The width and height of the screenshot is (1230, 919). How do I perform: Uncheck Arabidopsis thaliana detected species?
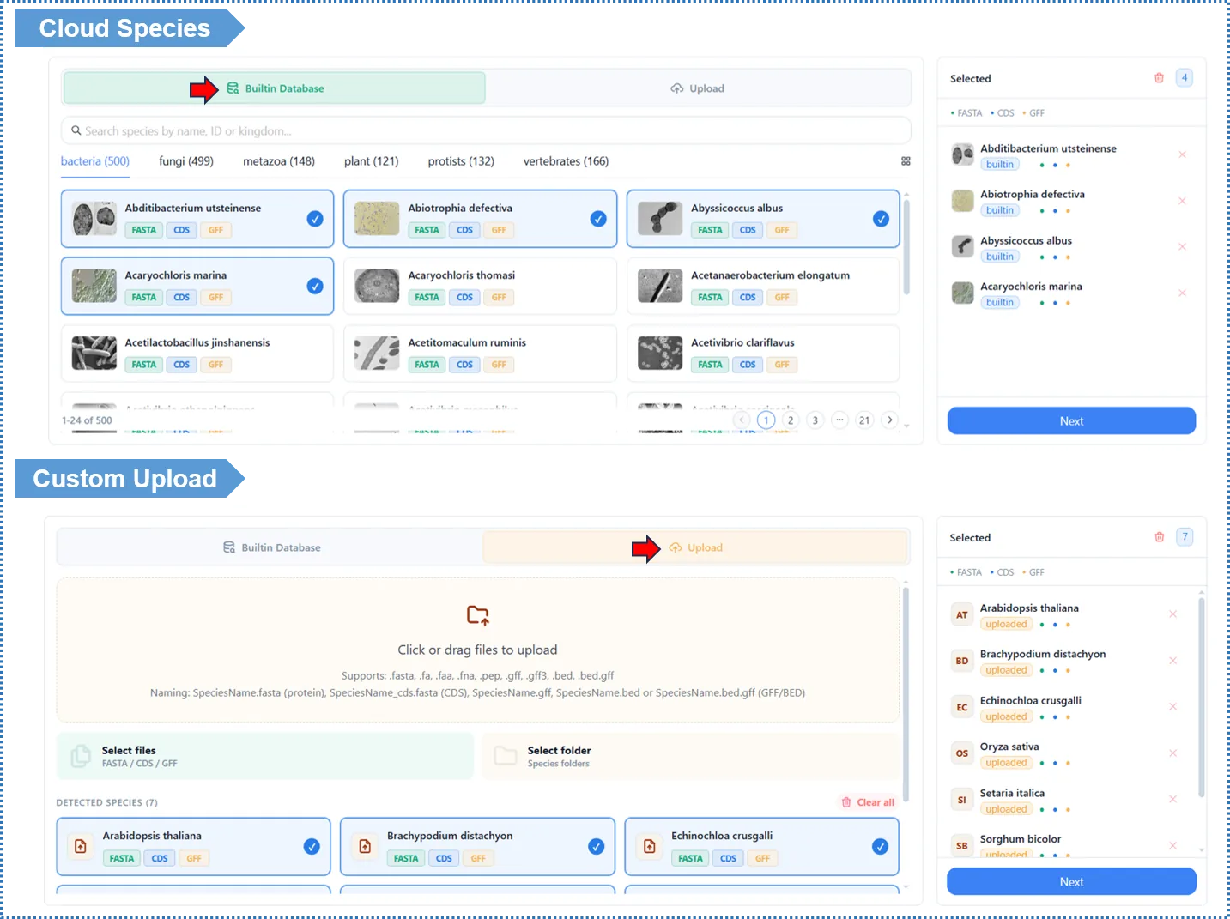(312, 847)
